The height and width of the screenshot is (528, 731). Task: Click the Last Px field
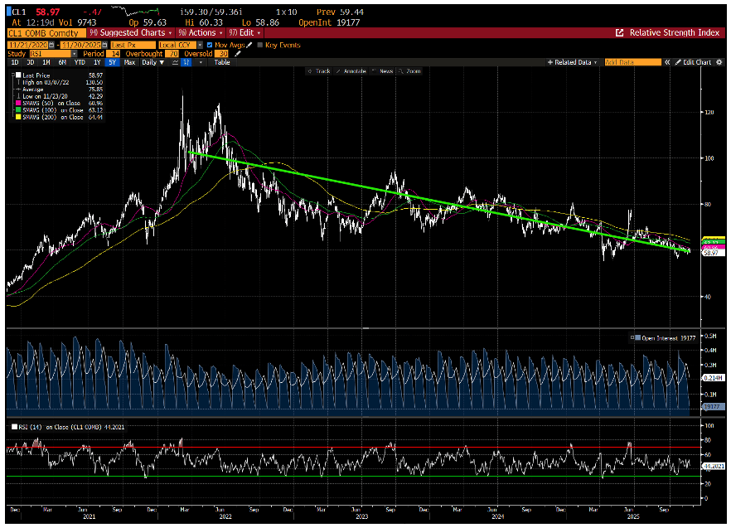[x=133, y=45]
